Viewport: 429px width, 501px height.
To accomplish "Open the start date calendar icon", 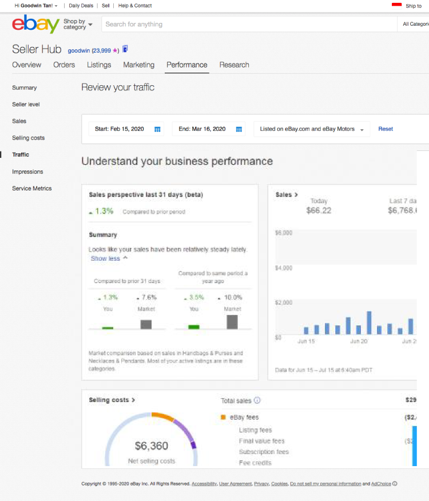I will pos(157,129).
